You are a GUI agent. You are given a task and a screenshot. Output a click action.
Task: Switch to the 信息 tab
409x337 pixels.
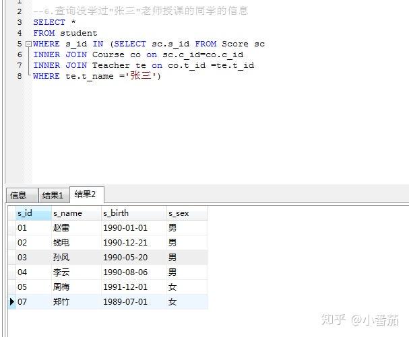tap(22, 195)
